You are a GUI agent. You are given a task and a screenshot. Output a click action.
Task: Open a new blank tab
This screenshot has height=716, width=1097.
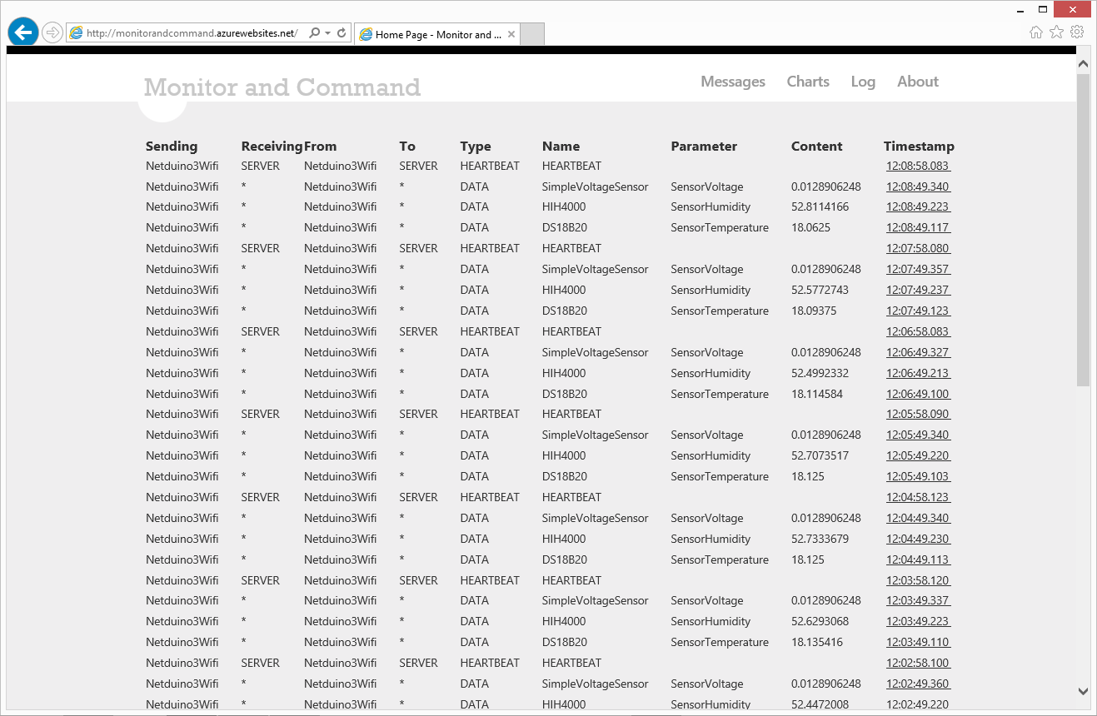coord(532,34)
